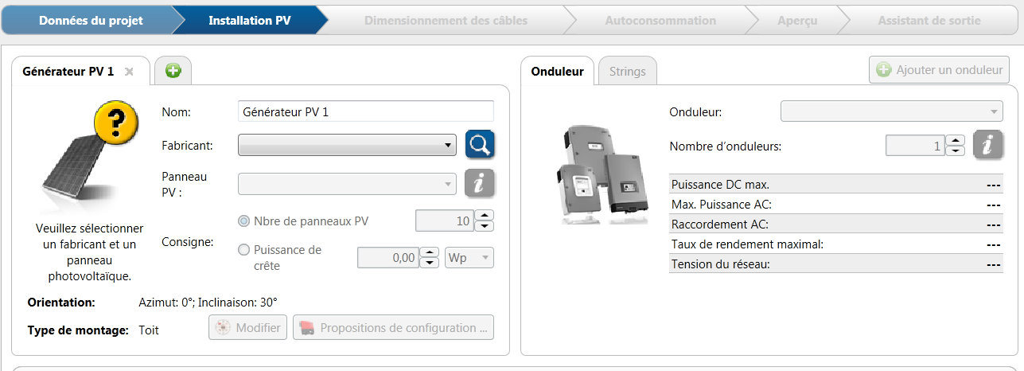Open the Fabricant dropdown
This screenshot has height=371, width=1024.
pyautogui.click(x=346, y=145)
